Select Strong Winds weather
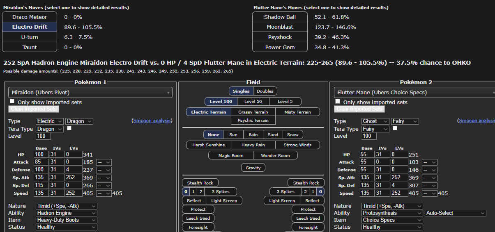 point(297,145)
